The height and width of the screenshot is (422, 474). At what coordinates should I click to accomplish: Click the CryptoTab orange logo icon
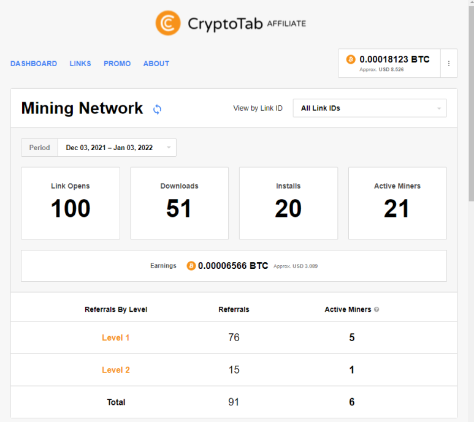[x=168, y=23]
